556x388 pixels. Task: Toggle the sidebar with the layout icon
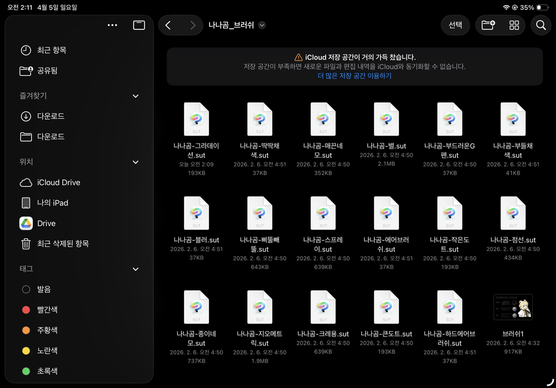pyautogui.click(x=139, y=25)
